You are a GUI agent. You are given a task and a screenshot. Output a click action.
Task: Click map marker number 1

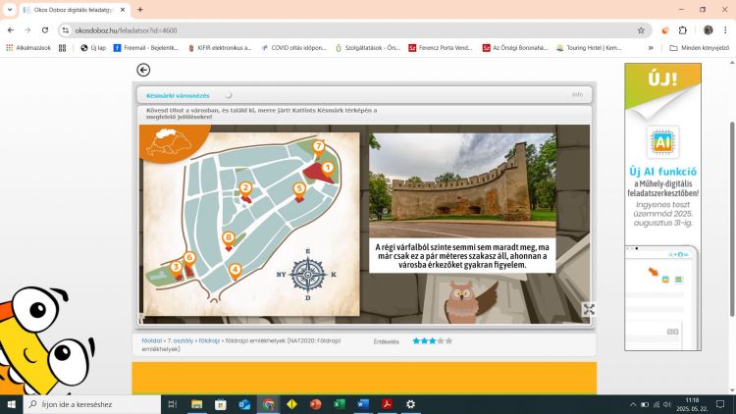(328, 168)
